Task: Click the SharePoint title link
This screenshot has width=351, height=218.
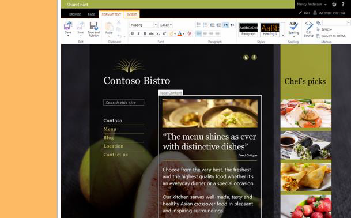Action: click(77, 5)
